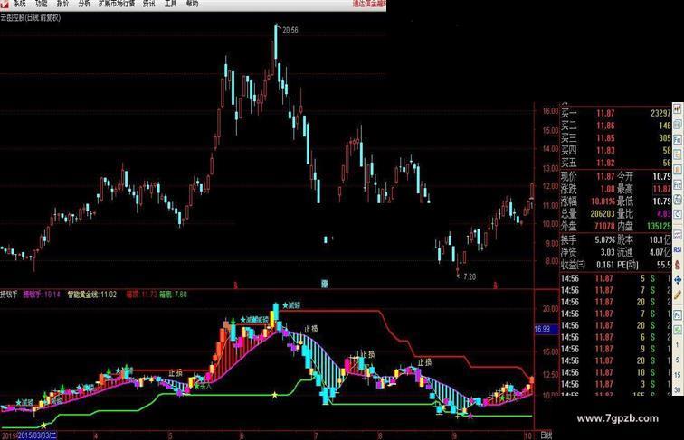Click the 智能黄金线 11.02 indicator value
The height and width of the screenshot is (440, 684).
click(92, 295)
